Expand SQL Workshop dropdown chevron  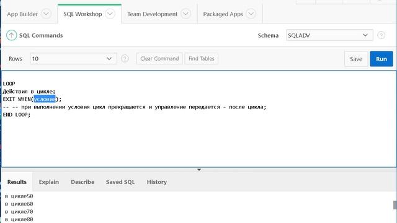point(110,14)
